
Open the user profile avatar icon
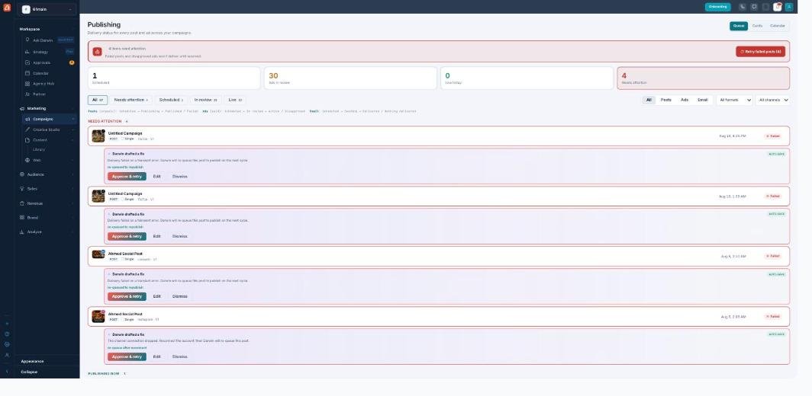[x=788, y=7]
